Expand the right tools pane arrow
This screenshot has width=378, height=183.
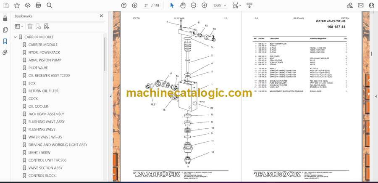click(x=375, y=96)
